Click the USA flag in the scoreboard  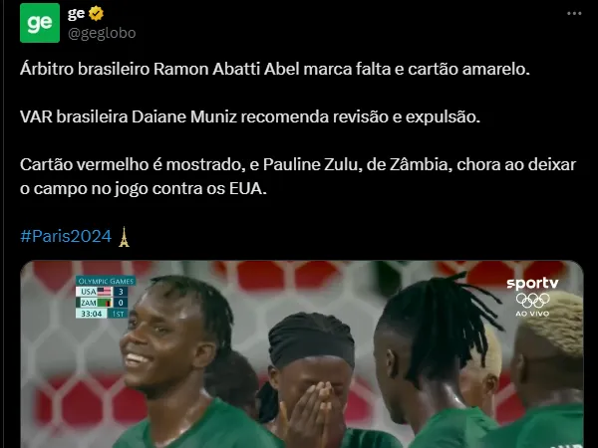(105, 292)
